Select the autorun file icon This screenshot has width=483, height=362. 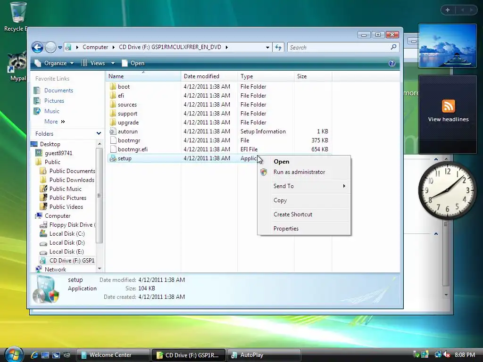pyautogui.click(x=113, y=132)
